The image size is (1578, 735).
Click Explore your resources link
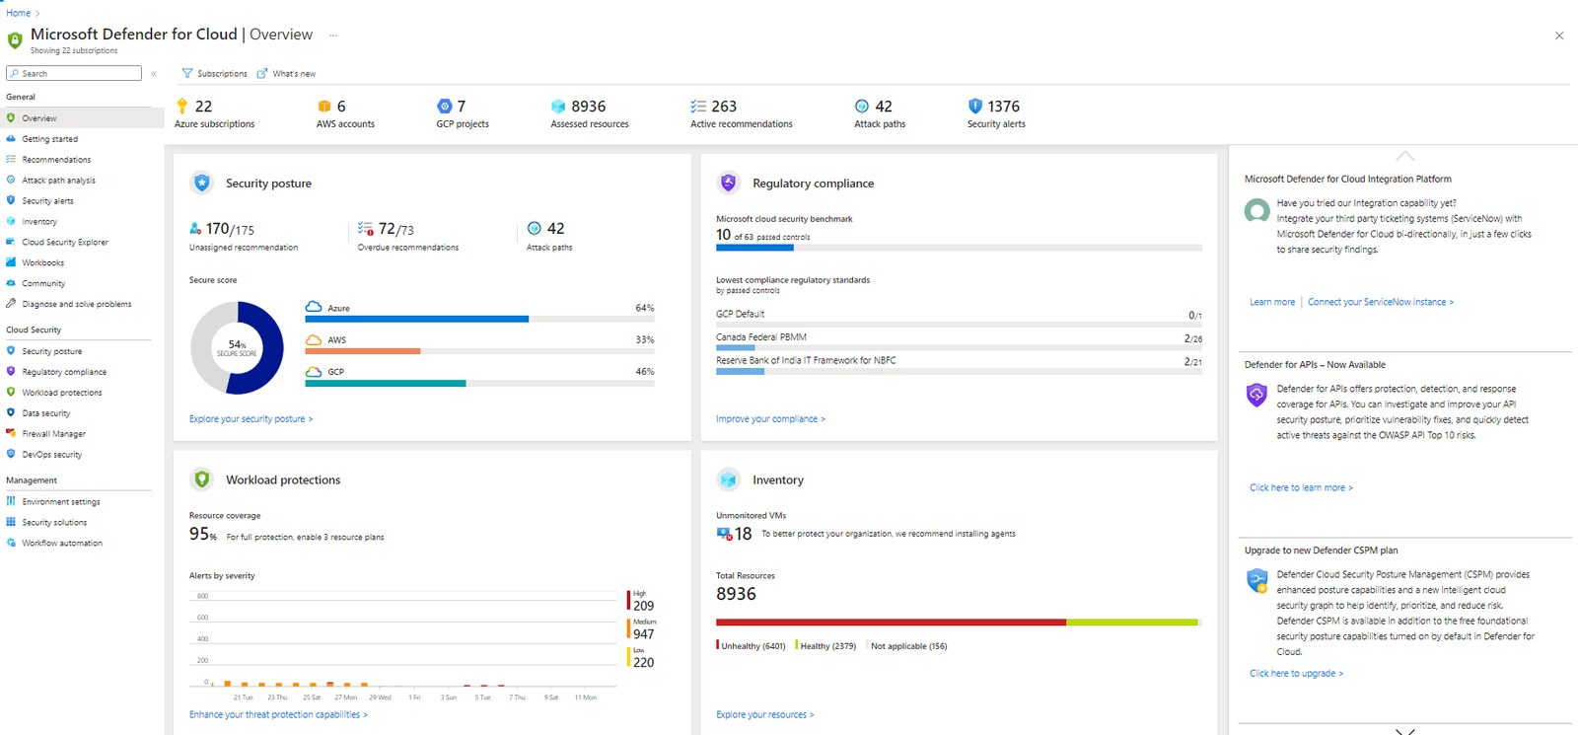pyautogui.click(x=765, y=715)
